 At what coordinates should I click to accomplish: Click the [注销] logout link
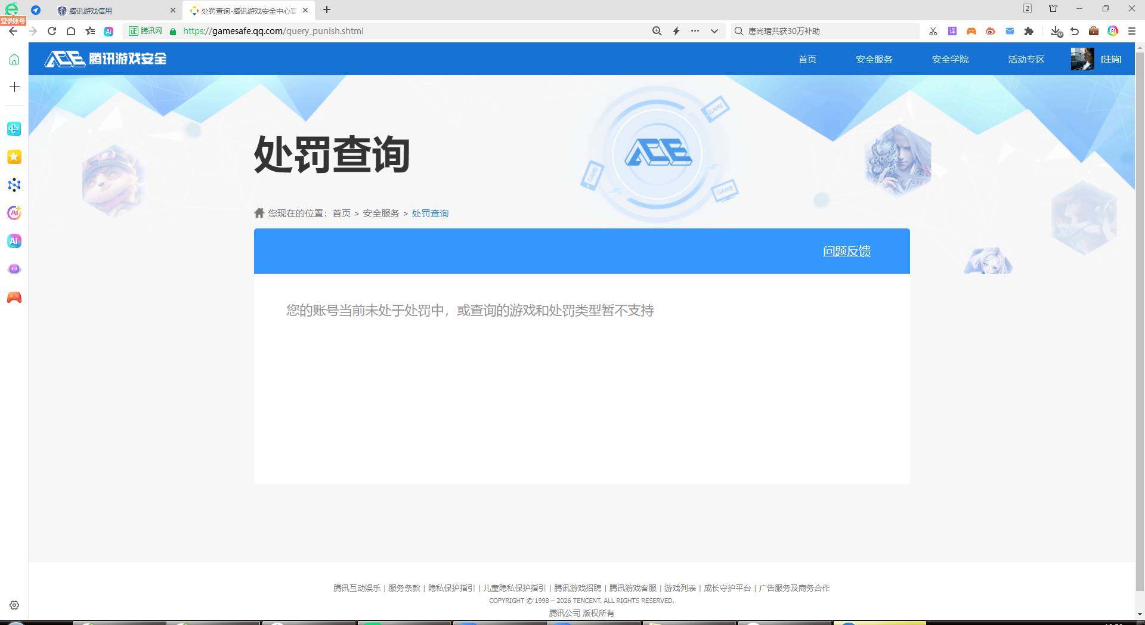[x=1111, y=59]
